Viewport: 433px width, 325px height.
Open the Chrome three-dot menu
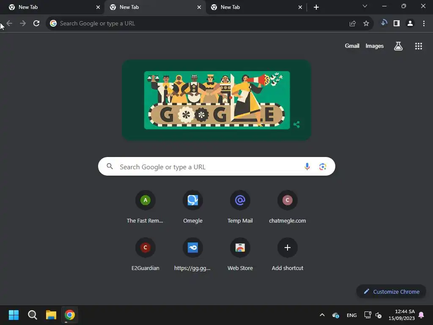(x=424, y=24)
